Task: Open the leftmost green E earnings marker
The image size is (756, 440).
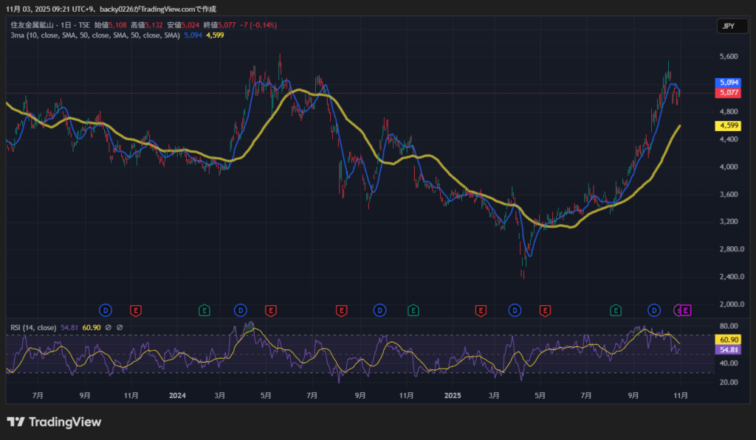Action: pos(205,310)
